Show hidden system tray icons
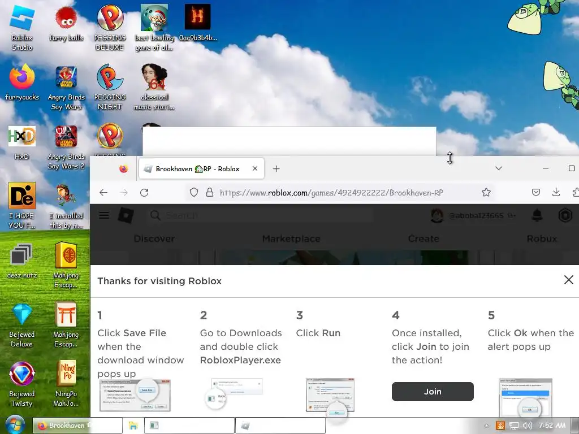Screen dimensions: 579x434 [x=486, y=426]
